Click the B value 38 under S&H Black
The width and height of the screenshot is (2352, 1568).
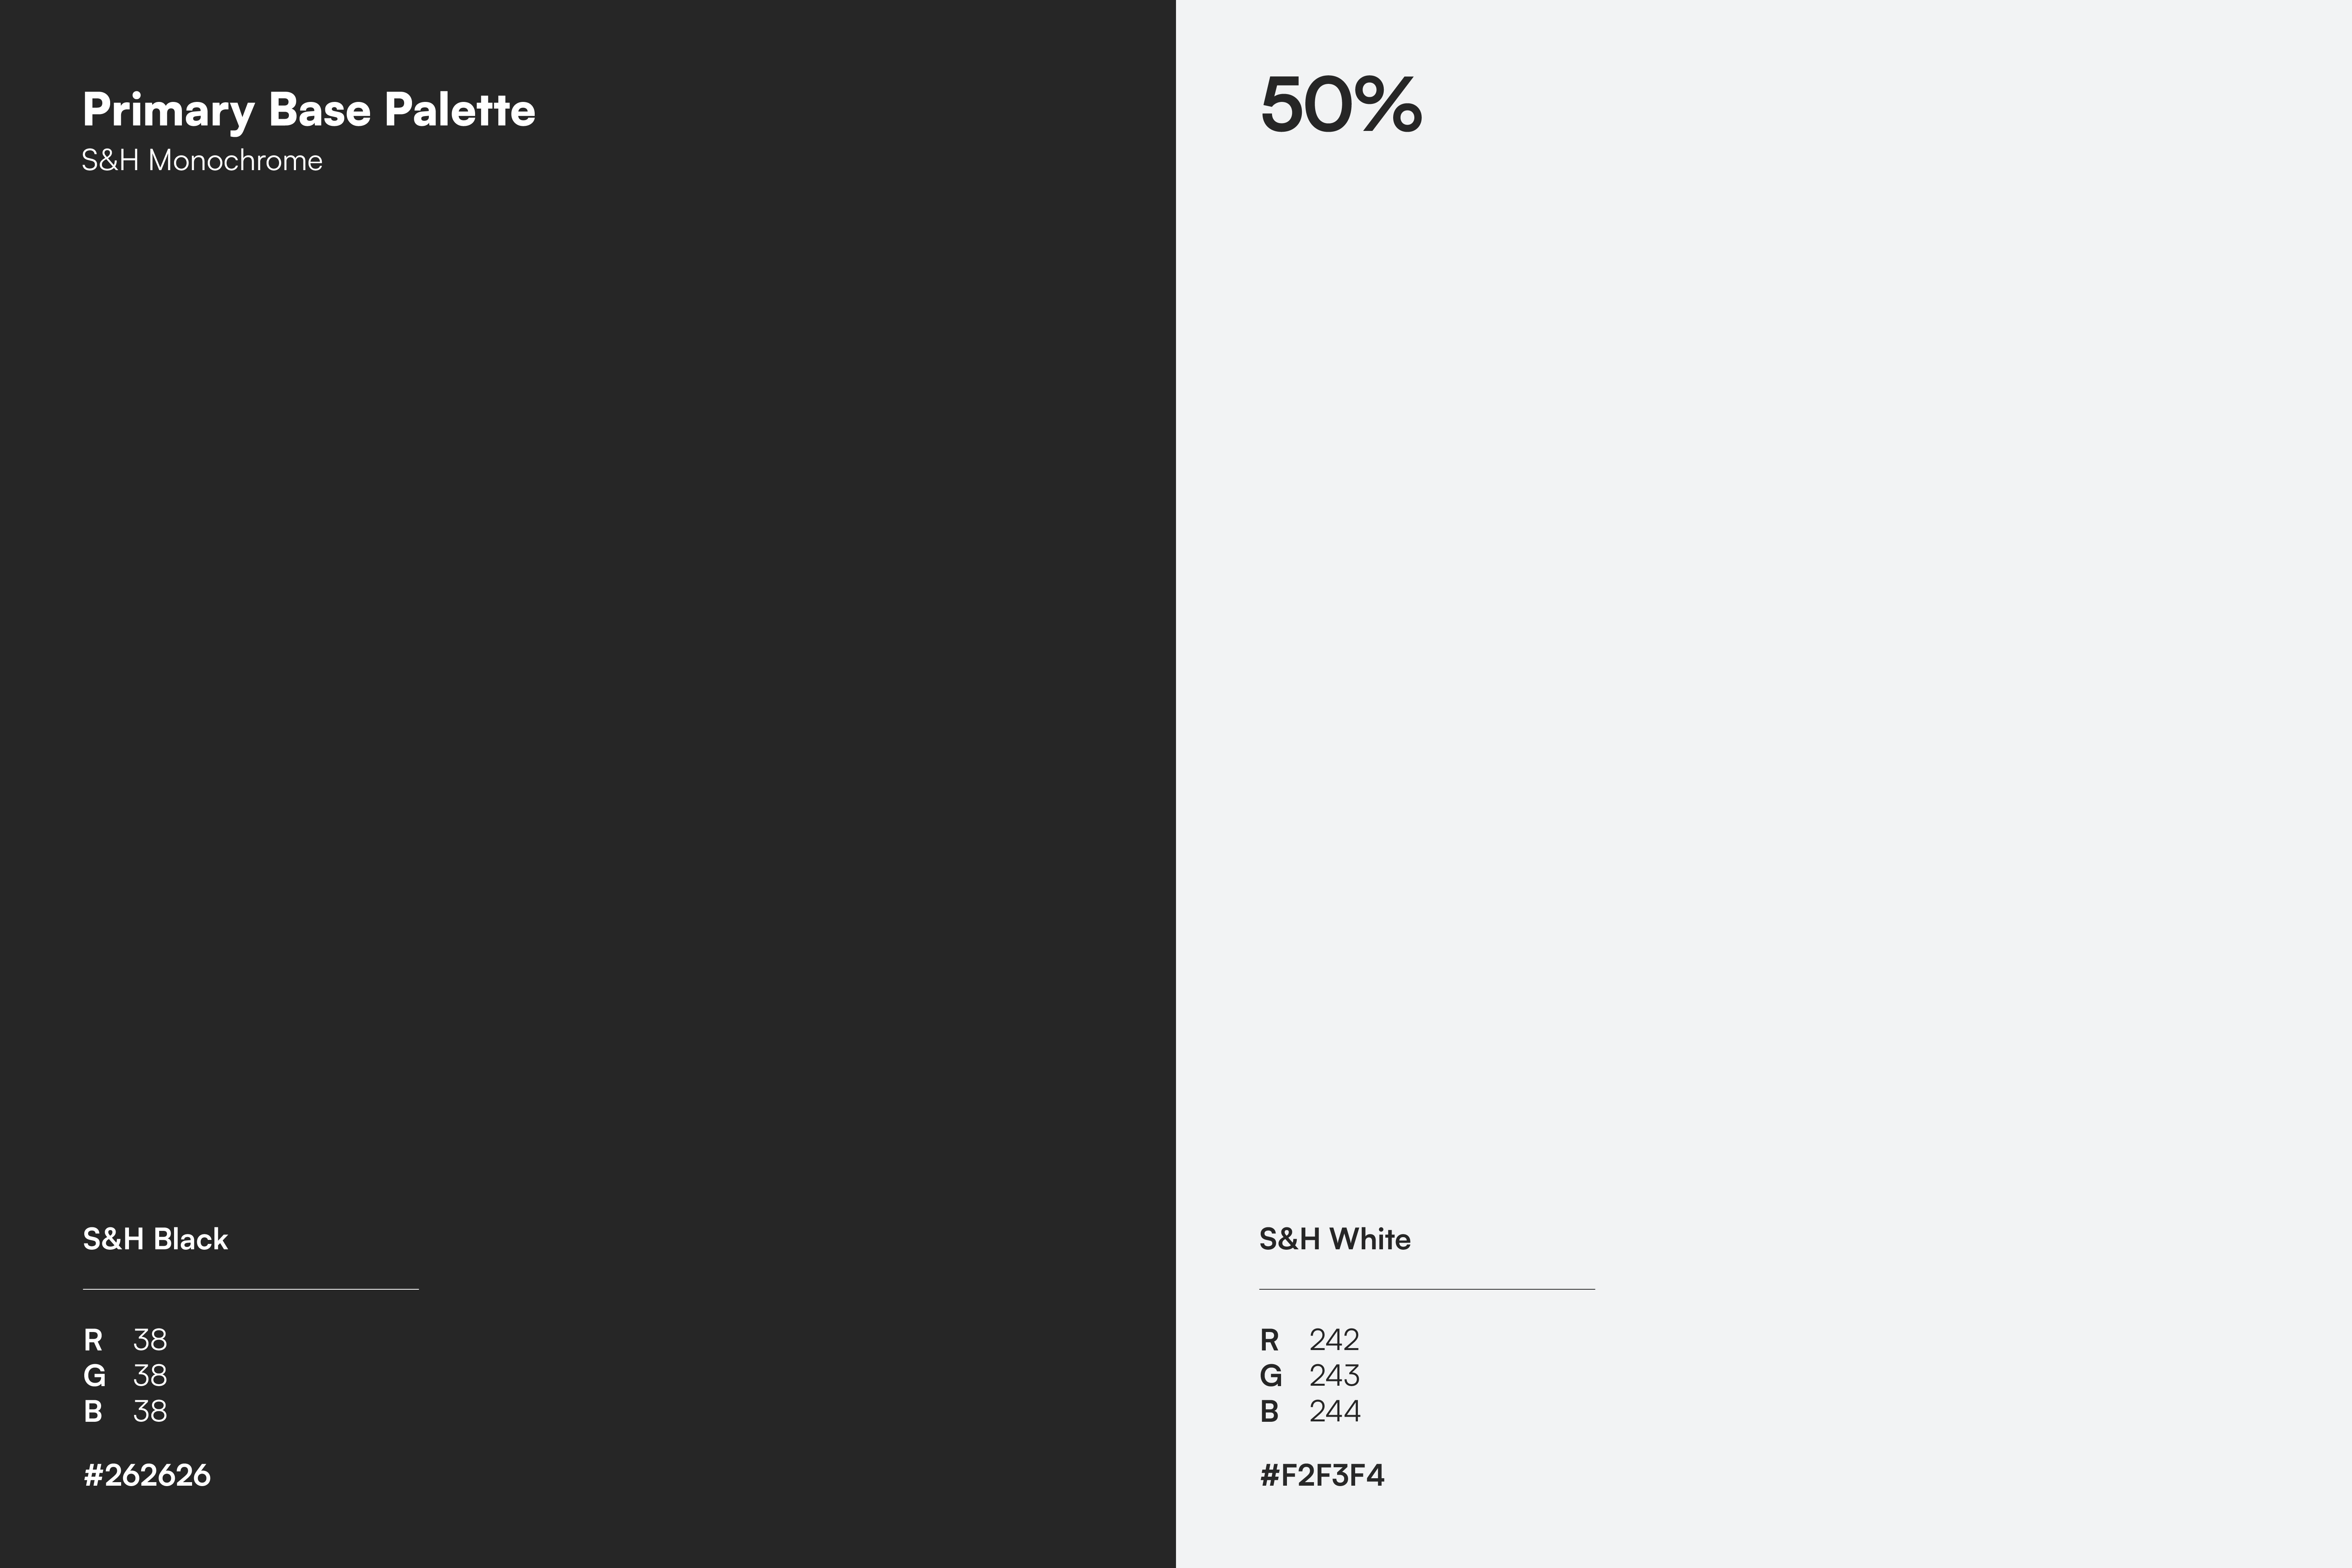tap(150, 1411)
